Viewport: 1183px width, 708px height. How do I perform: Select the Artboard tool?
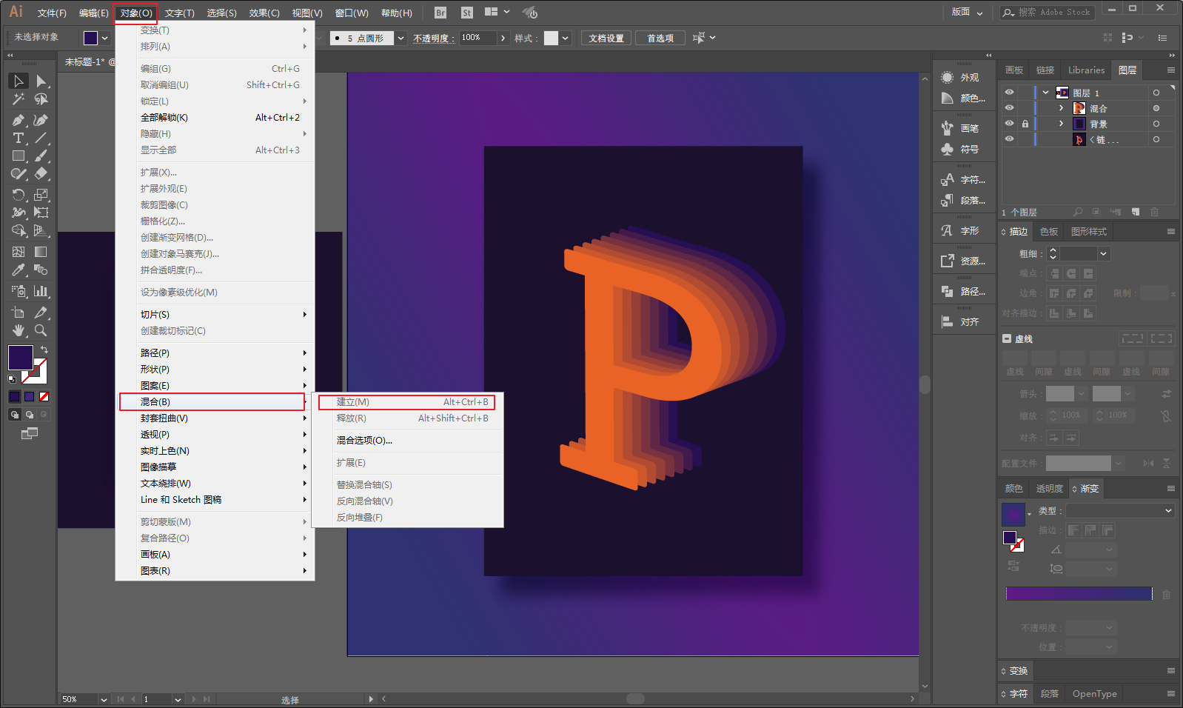19,313
